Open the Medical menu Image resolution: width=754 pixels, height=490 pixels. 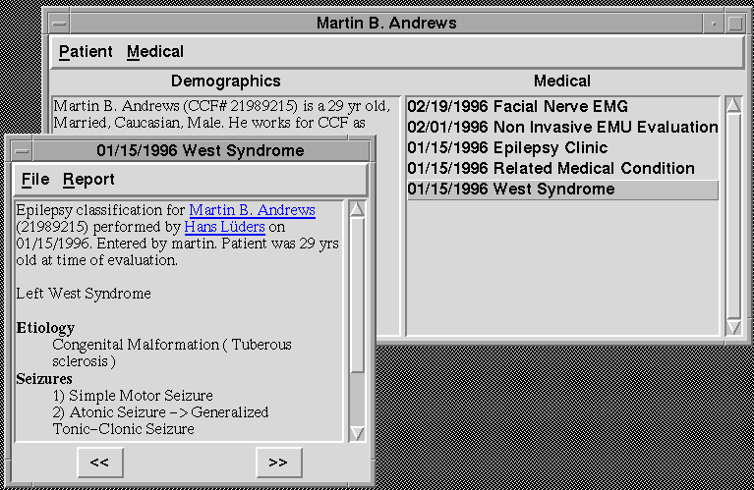pyautogui.click(x=154, y=51)
